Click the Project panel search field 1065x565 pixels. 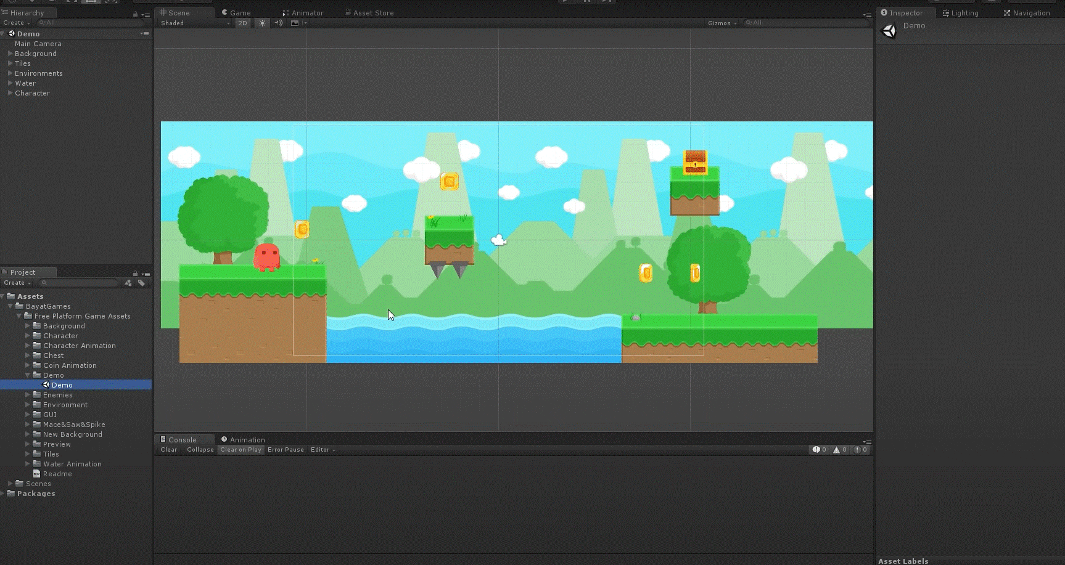(80, 283)
